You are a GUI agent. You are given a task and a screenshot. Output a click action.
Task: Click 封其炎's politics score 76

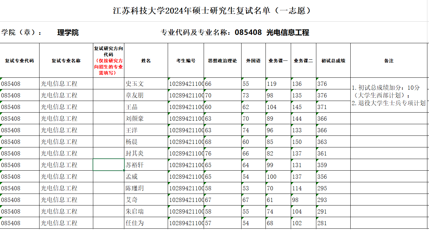pyautogui.click(x=222, y=154)
